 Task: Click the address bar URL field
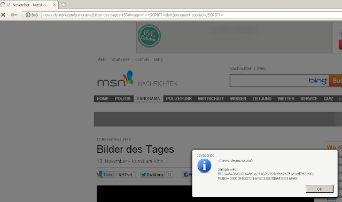pyautogui.click(x=192, y=15)
